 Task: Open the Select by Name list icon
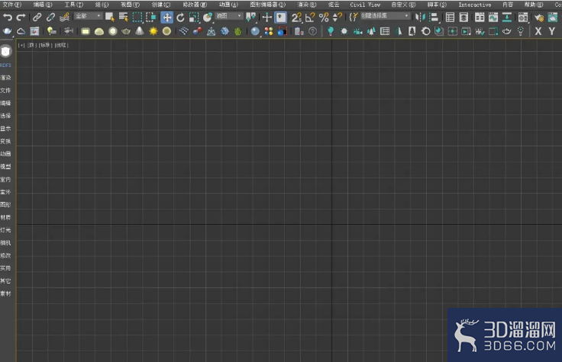click(123, 18)
